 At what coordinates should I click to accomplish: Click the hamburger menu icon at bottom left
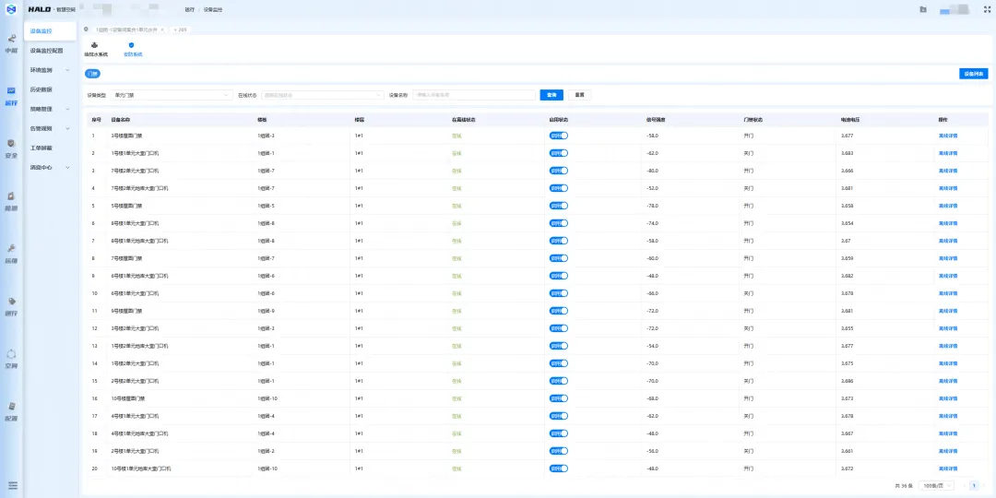[x=12, y=485]
